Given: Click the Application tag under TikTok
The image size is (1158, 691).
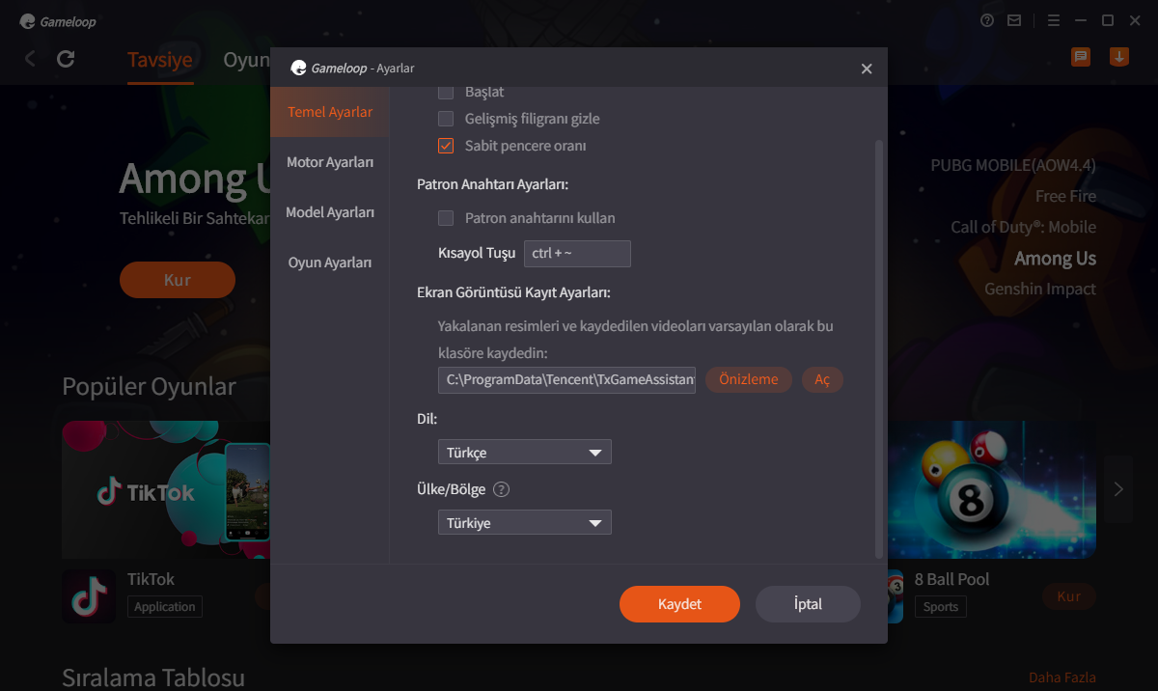Looking at the screenshot, I should (x=164, y=607).
